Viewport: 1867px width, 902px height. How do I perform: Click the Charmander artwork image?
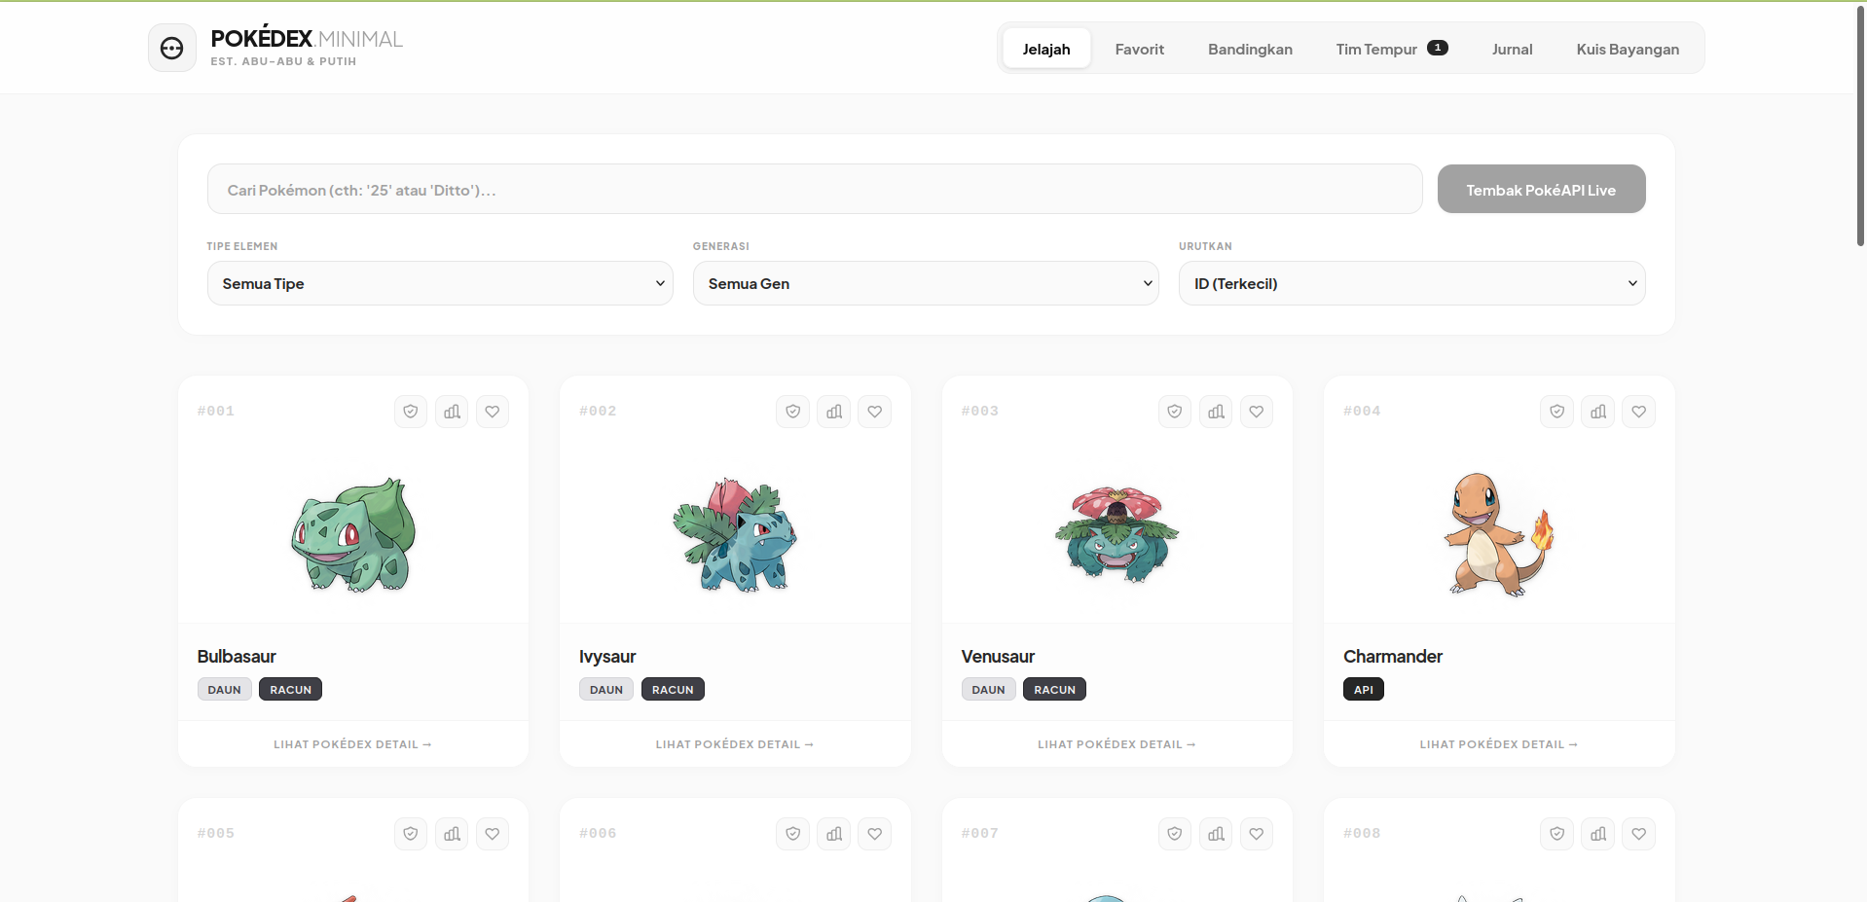coord(1499,534)
